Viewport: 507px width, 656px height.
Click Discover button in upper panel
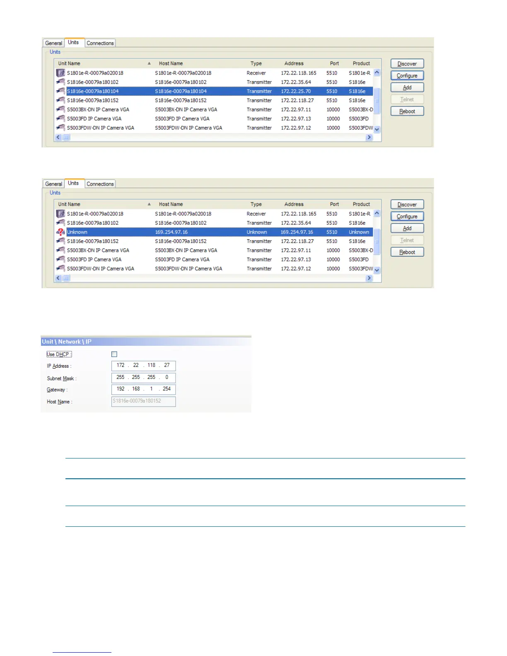click(x=407, y=64)
